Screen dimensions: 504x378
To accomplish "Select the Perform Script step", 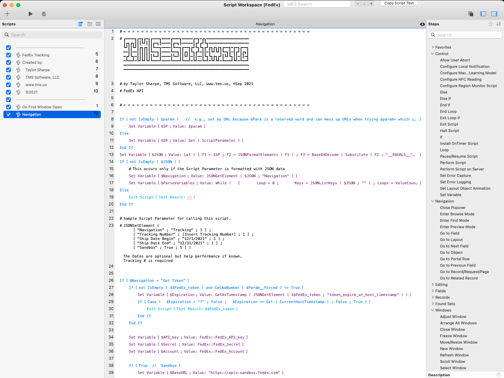I will point(453,163).
